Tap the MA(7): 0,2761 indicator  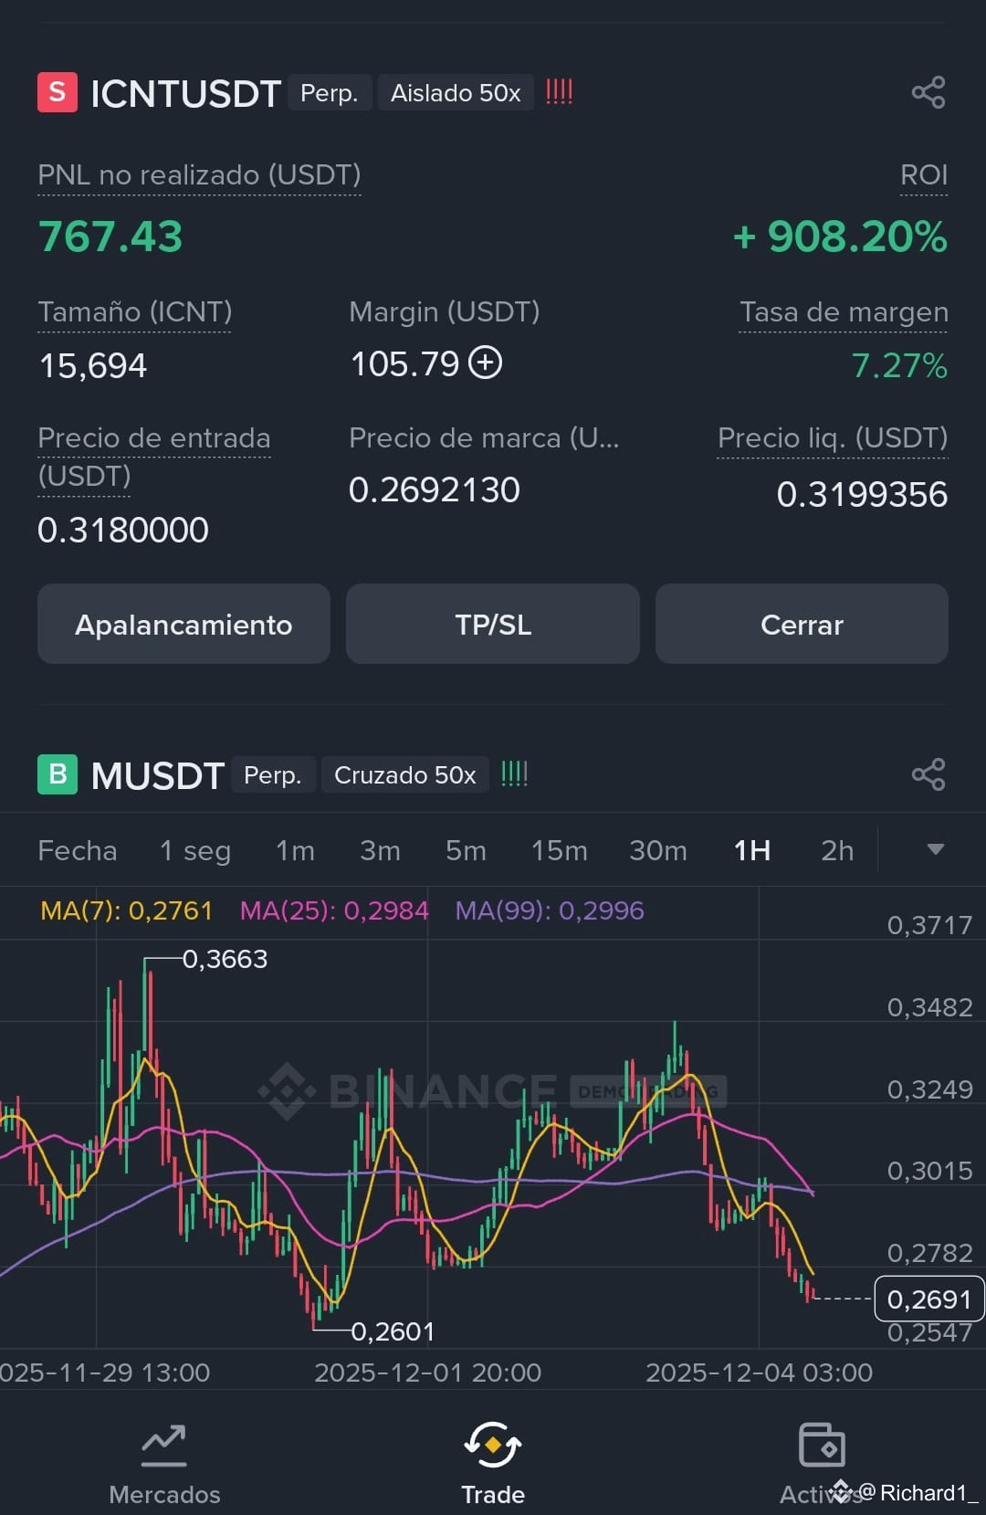click(126, 910)
